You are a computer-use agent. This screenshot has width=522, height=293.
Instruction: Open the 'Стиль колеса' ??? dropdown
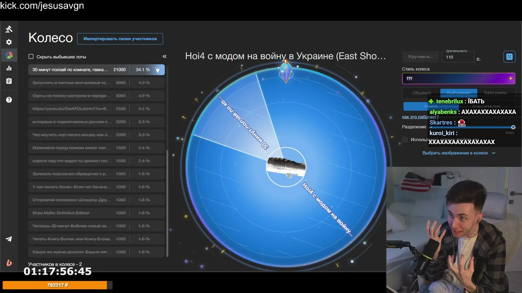pyautogui.click(x=459, y=79)
